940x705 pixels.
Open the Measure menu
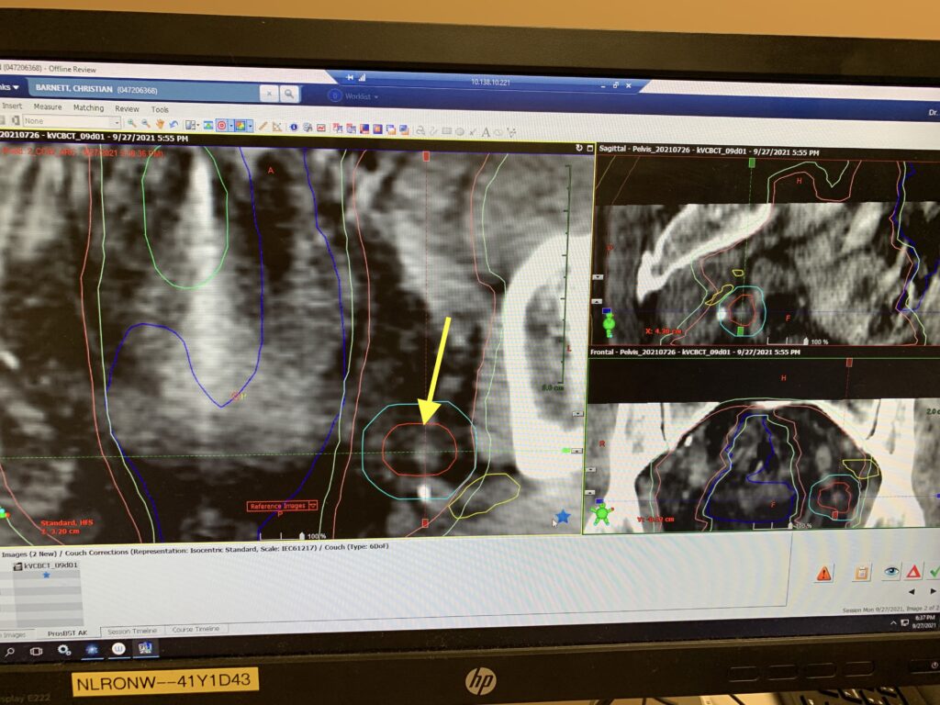pos(48,106)
